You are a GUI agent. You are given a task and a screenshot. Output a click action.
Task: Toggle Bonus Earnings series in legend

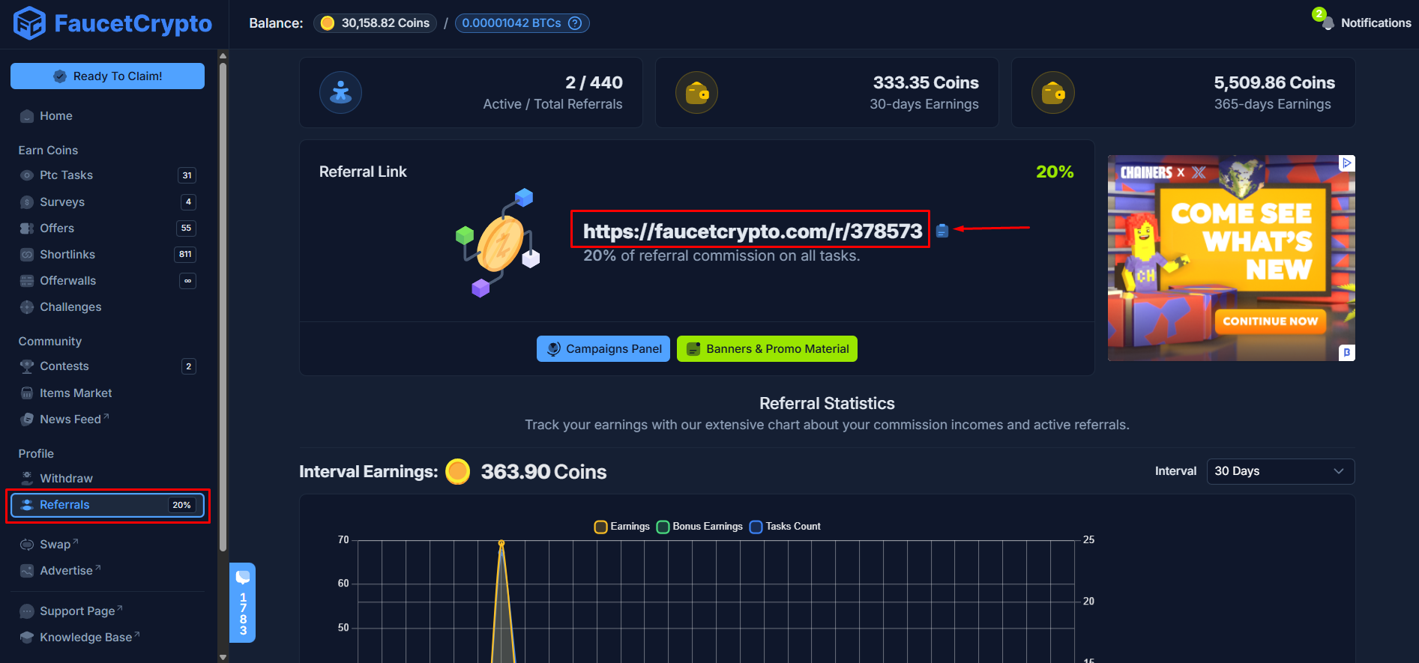[699, 527]
